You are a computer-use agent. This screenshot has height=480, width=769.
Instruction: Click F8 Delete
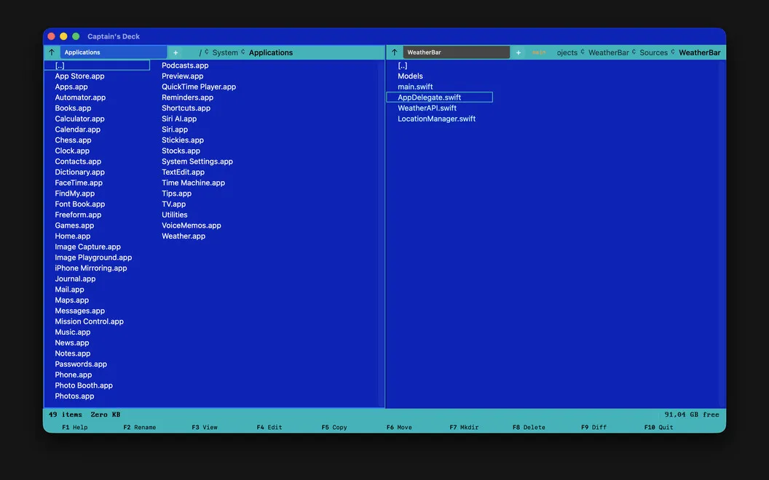pos(529,427)
